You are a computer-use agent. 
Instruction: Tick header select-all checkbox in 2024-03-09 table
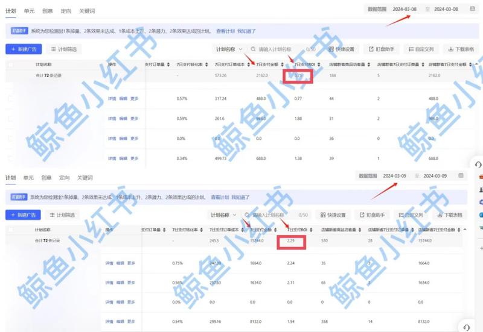point(11,230)
